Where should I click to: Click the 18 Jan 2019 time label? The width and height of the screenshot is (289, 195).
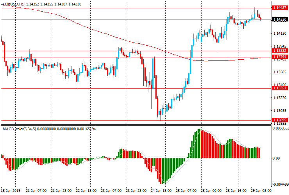(x=11, y=190)
